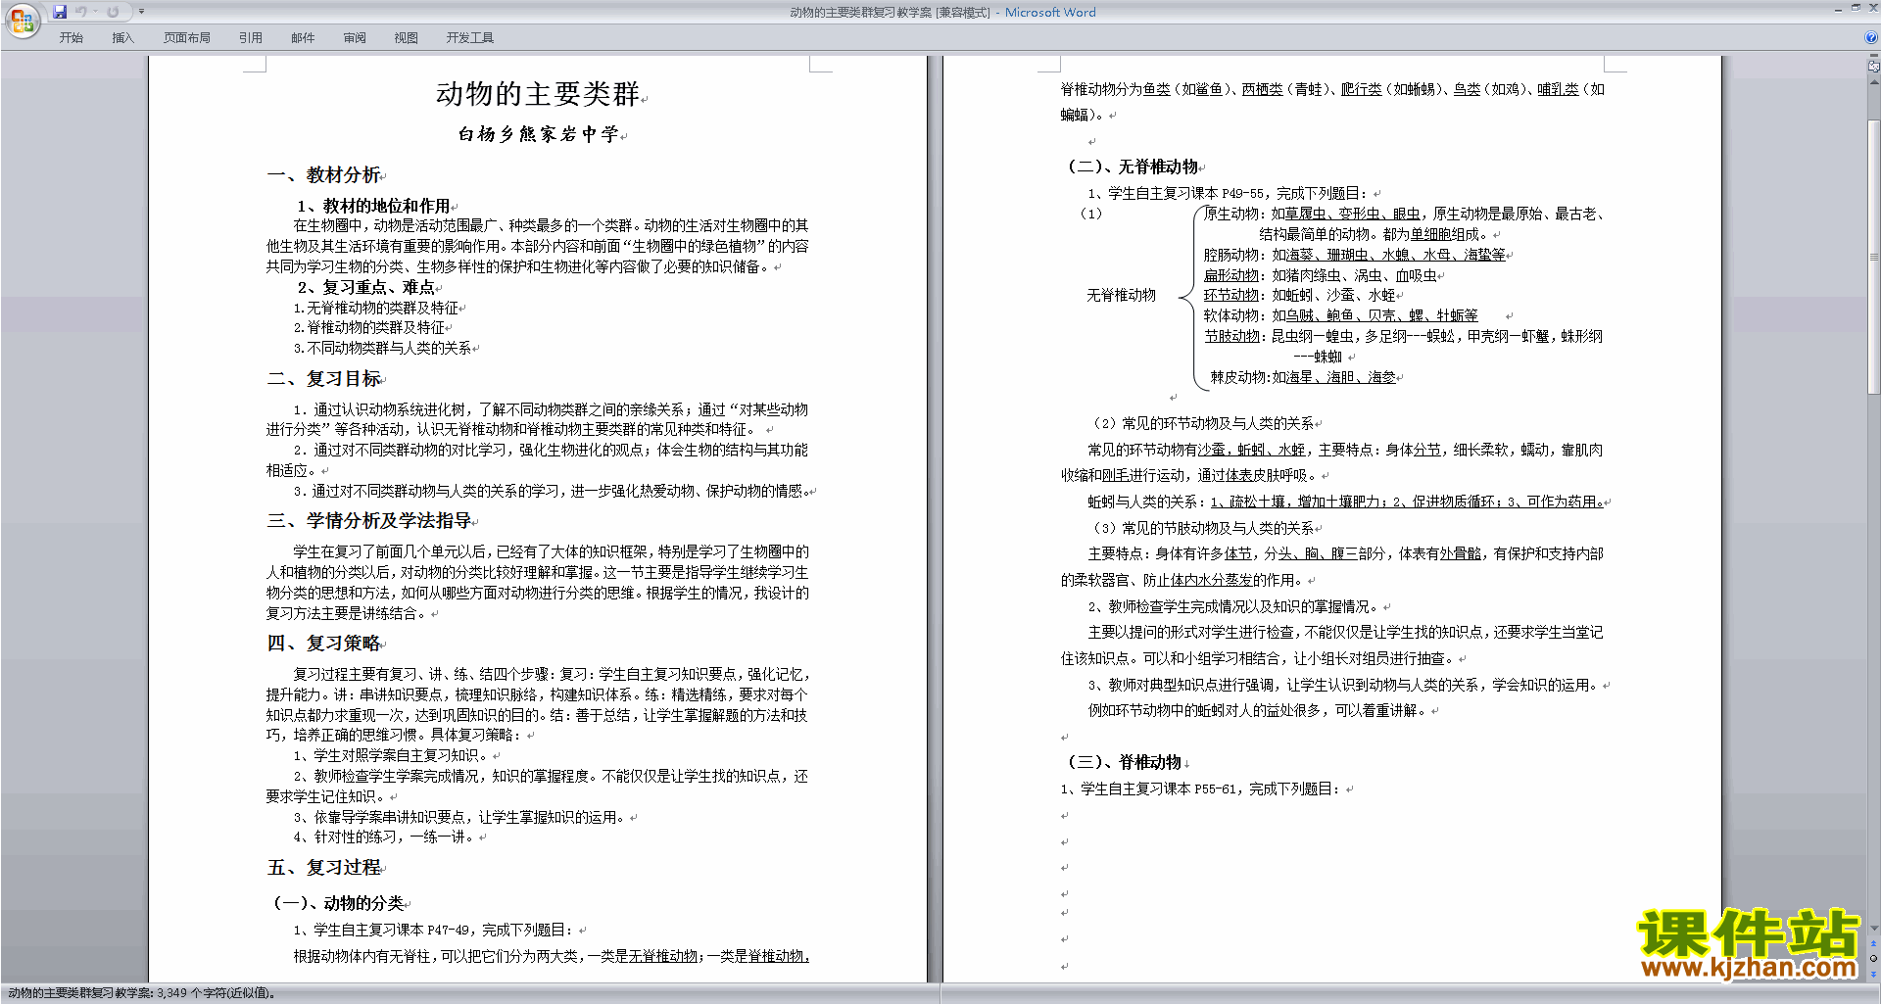Click the underlined word 哺乳类 on page two

[1558, 89]
